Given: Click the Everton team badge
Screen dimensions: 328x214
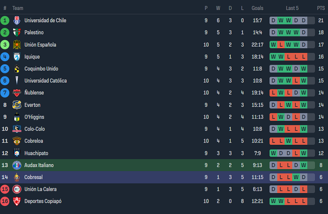Looking at the screenshot, I should coord(17,105).
